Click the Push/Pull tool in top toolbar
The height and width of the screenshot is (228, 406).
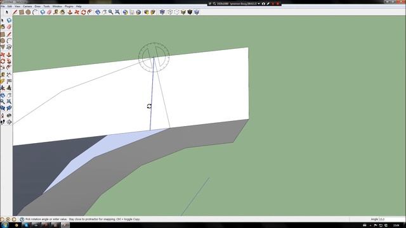click(x=70, y=12)
